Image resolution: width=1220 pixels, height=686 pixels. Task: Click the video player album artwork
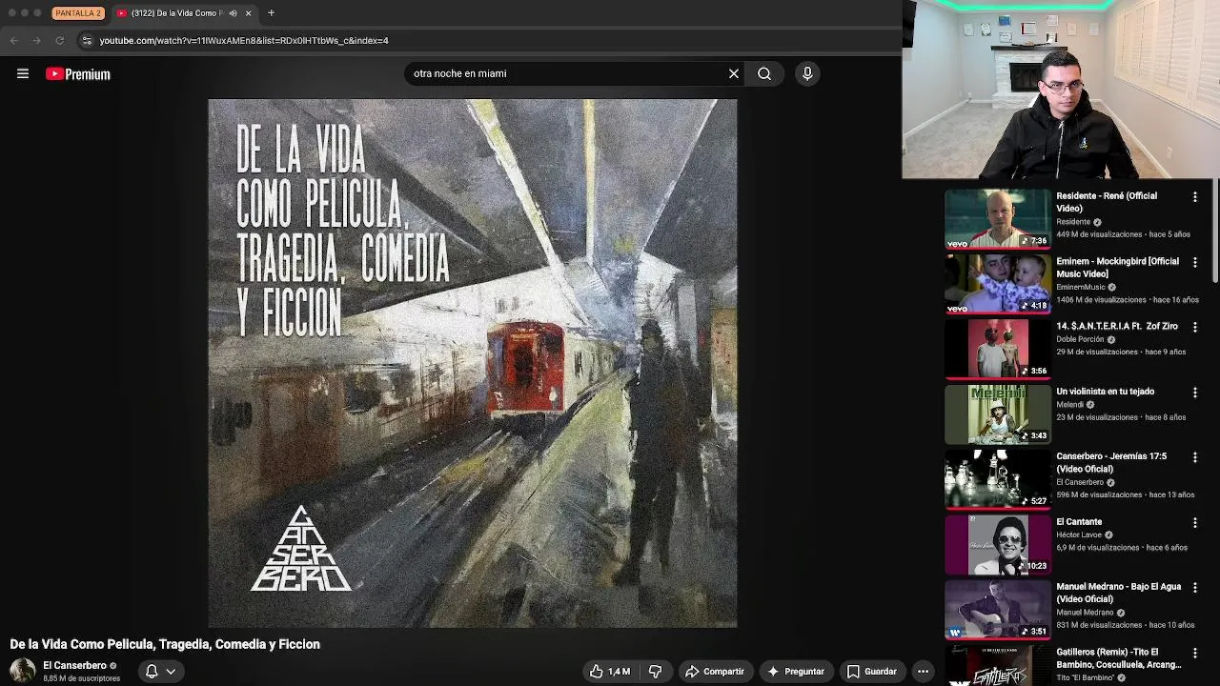coord(473,363)
